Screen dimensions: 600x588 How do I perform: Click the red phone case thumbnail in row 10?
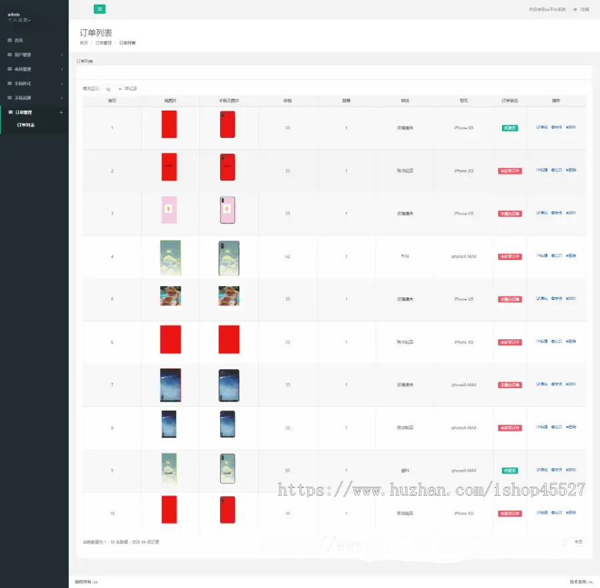[x=228, y=509]
